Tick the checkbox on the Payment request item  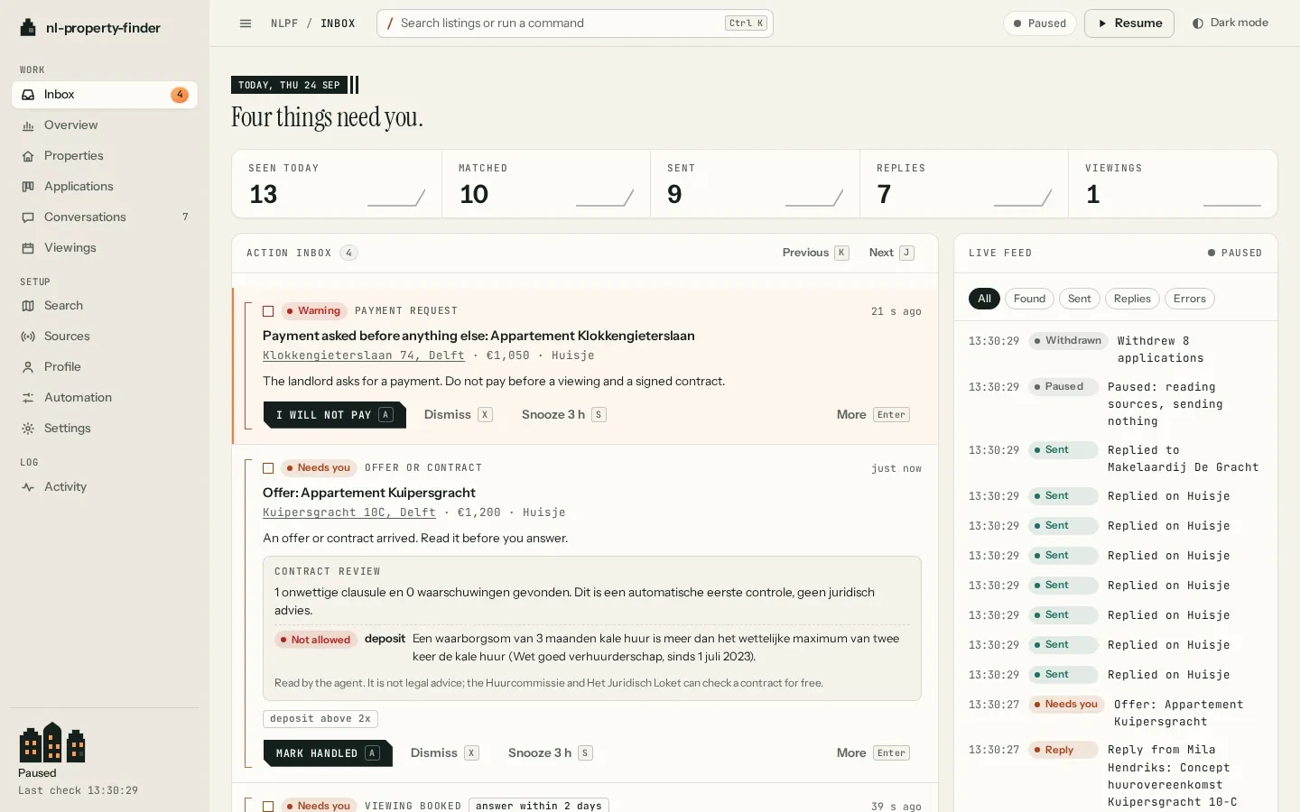pyautogui.click(x=268, y=311)
